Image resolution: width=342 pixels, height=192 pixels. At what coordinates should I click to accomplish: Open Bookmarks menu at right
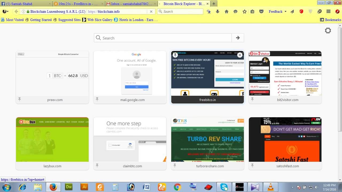tap(331, 20)
